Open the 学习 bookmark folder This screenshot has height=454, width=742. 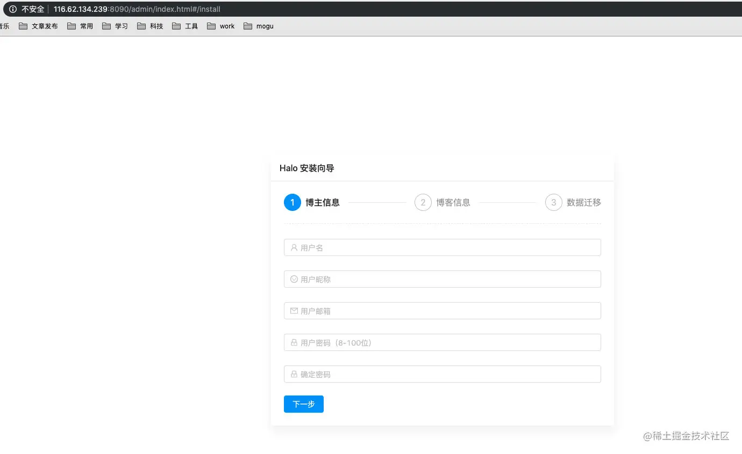(115, 26)
